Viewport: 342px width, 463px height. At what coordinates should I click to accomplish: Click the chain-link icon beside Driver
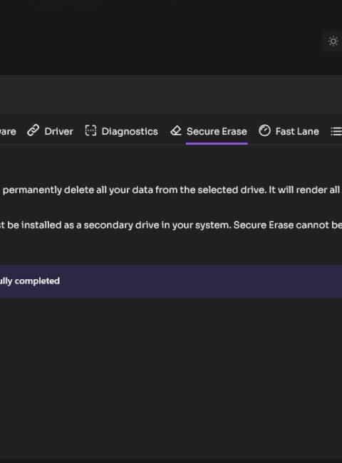point(33,130)
